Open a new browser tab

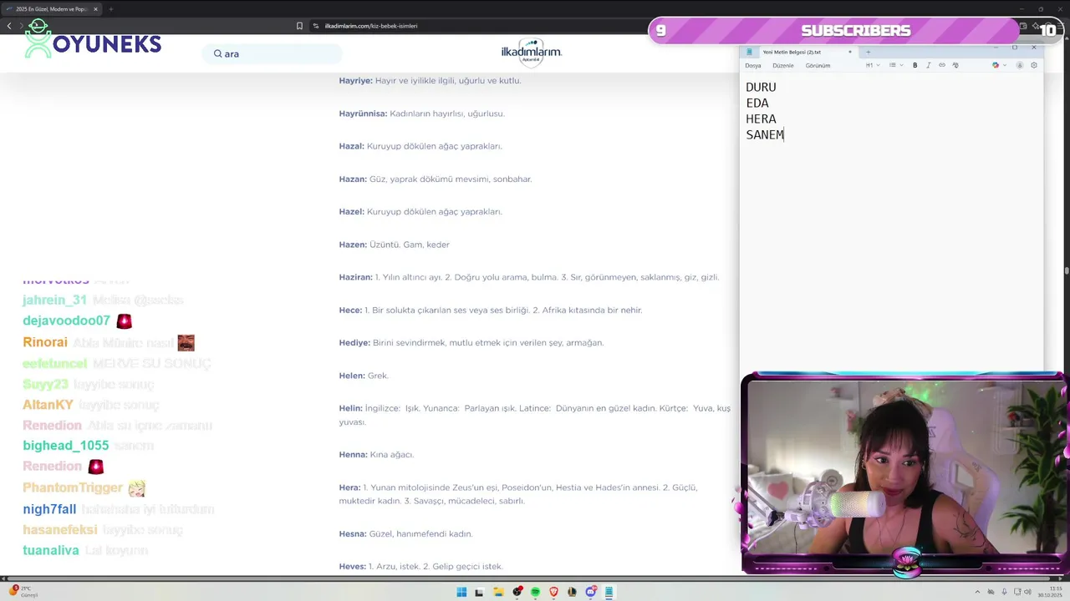coord(110,9)
